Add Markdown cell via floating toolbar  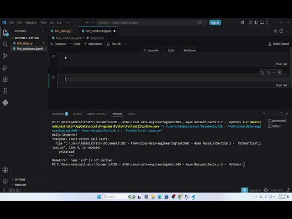pyautogui.click(x=188, y=50)
